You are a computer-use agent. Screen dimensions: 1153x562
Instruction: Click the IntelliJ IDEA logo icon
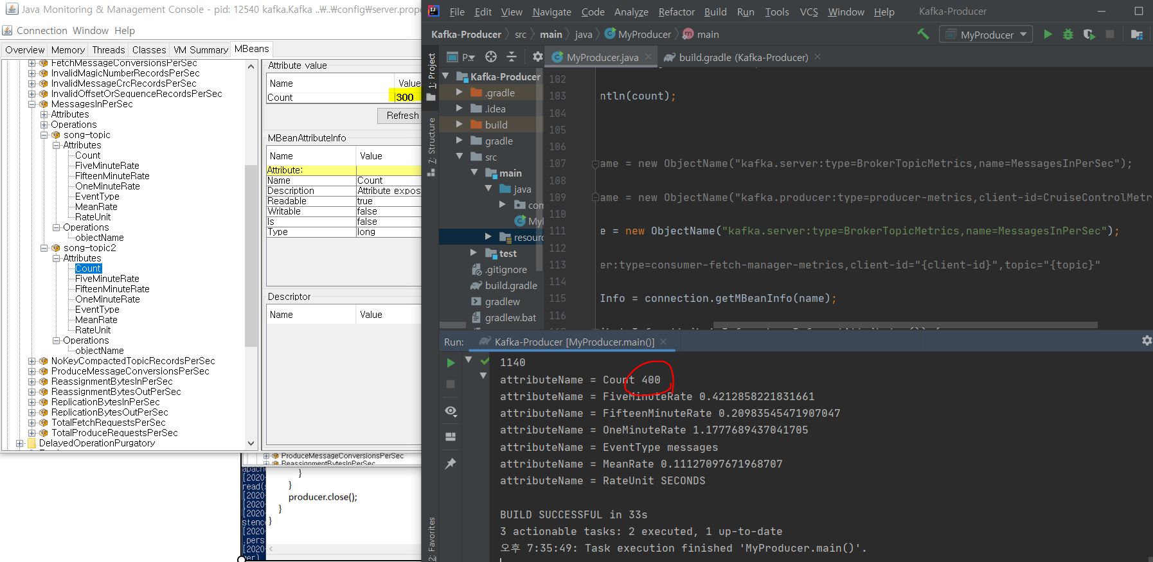pyautogui.click(x=434, y=11)
